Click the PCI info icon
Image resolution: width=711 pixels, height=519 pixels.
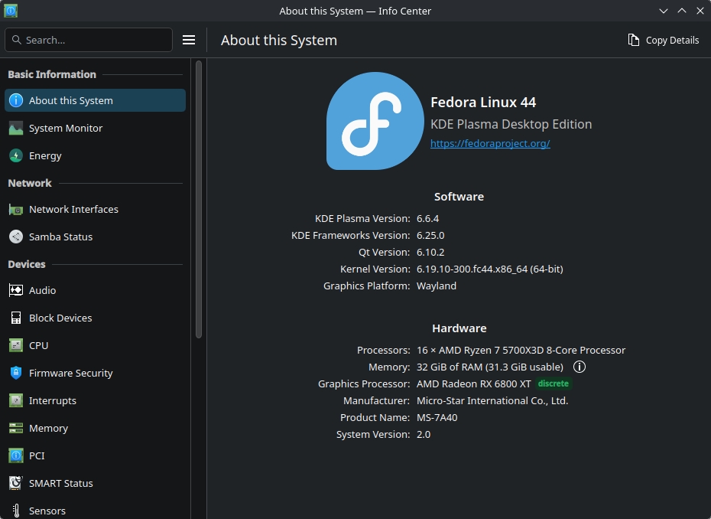click(16, 455)
